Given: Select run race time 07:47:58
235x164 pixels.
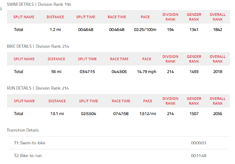Looking at the screenshot, I should coord(121,113).
